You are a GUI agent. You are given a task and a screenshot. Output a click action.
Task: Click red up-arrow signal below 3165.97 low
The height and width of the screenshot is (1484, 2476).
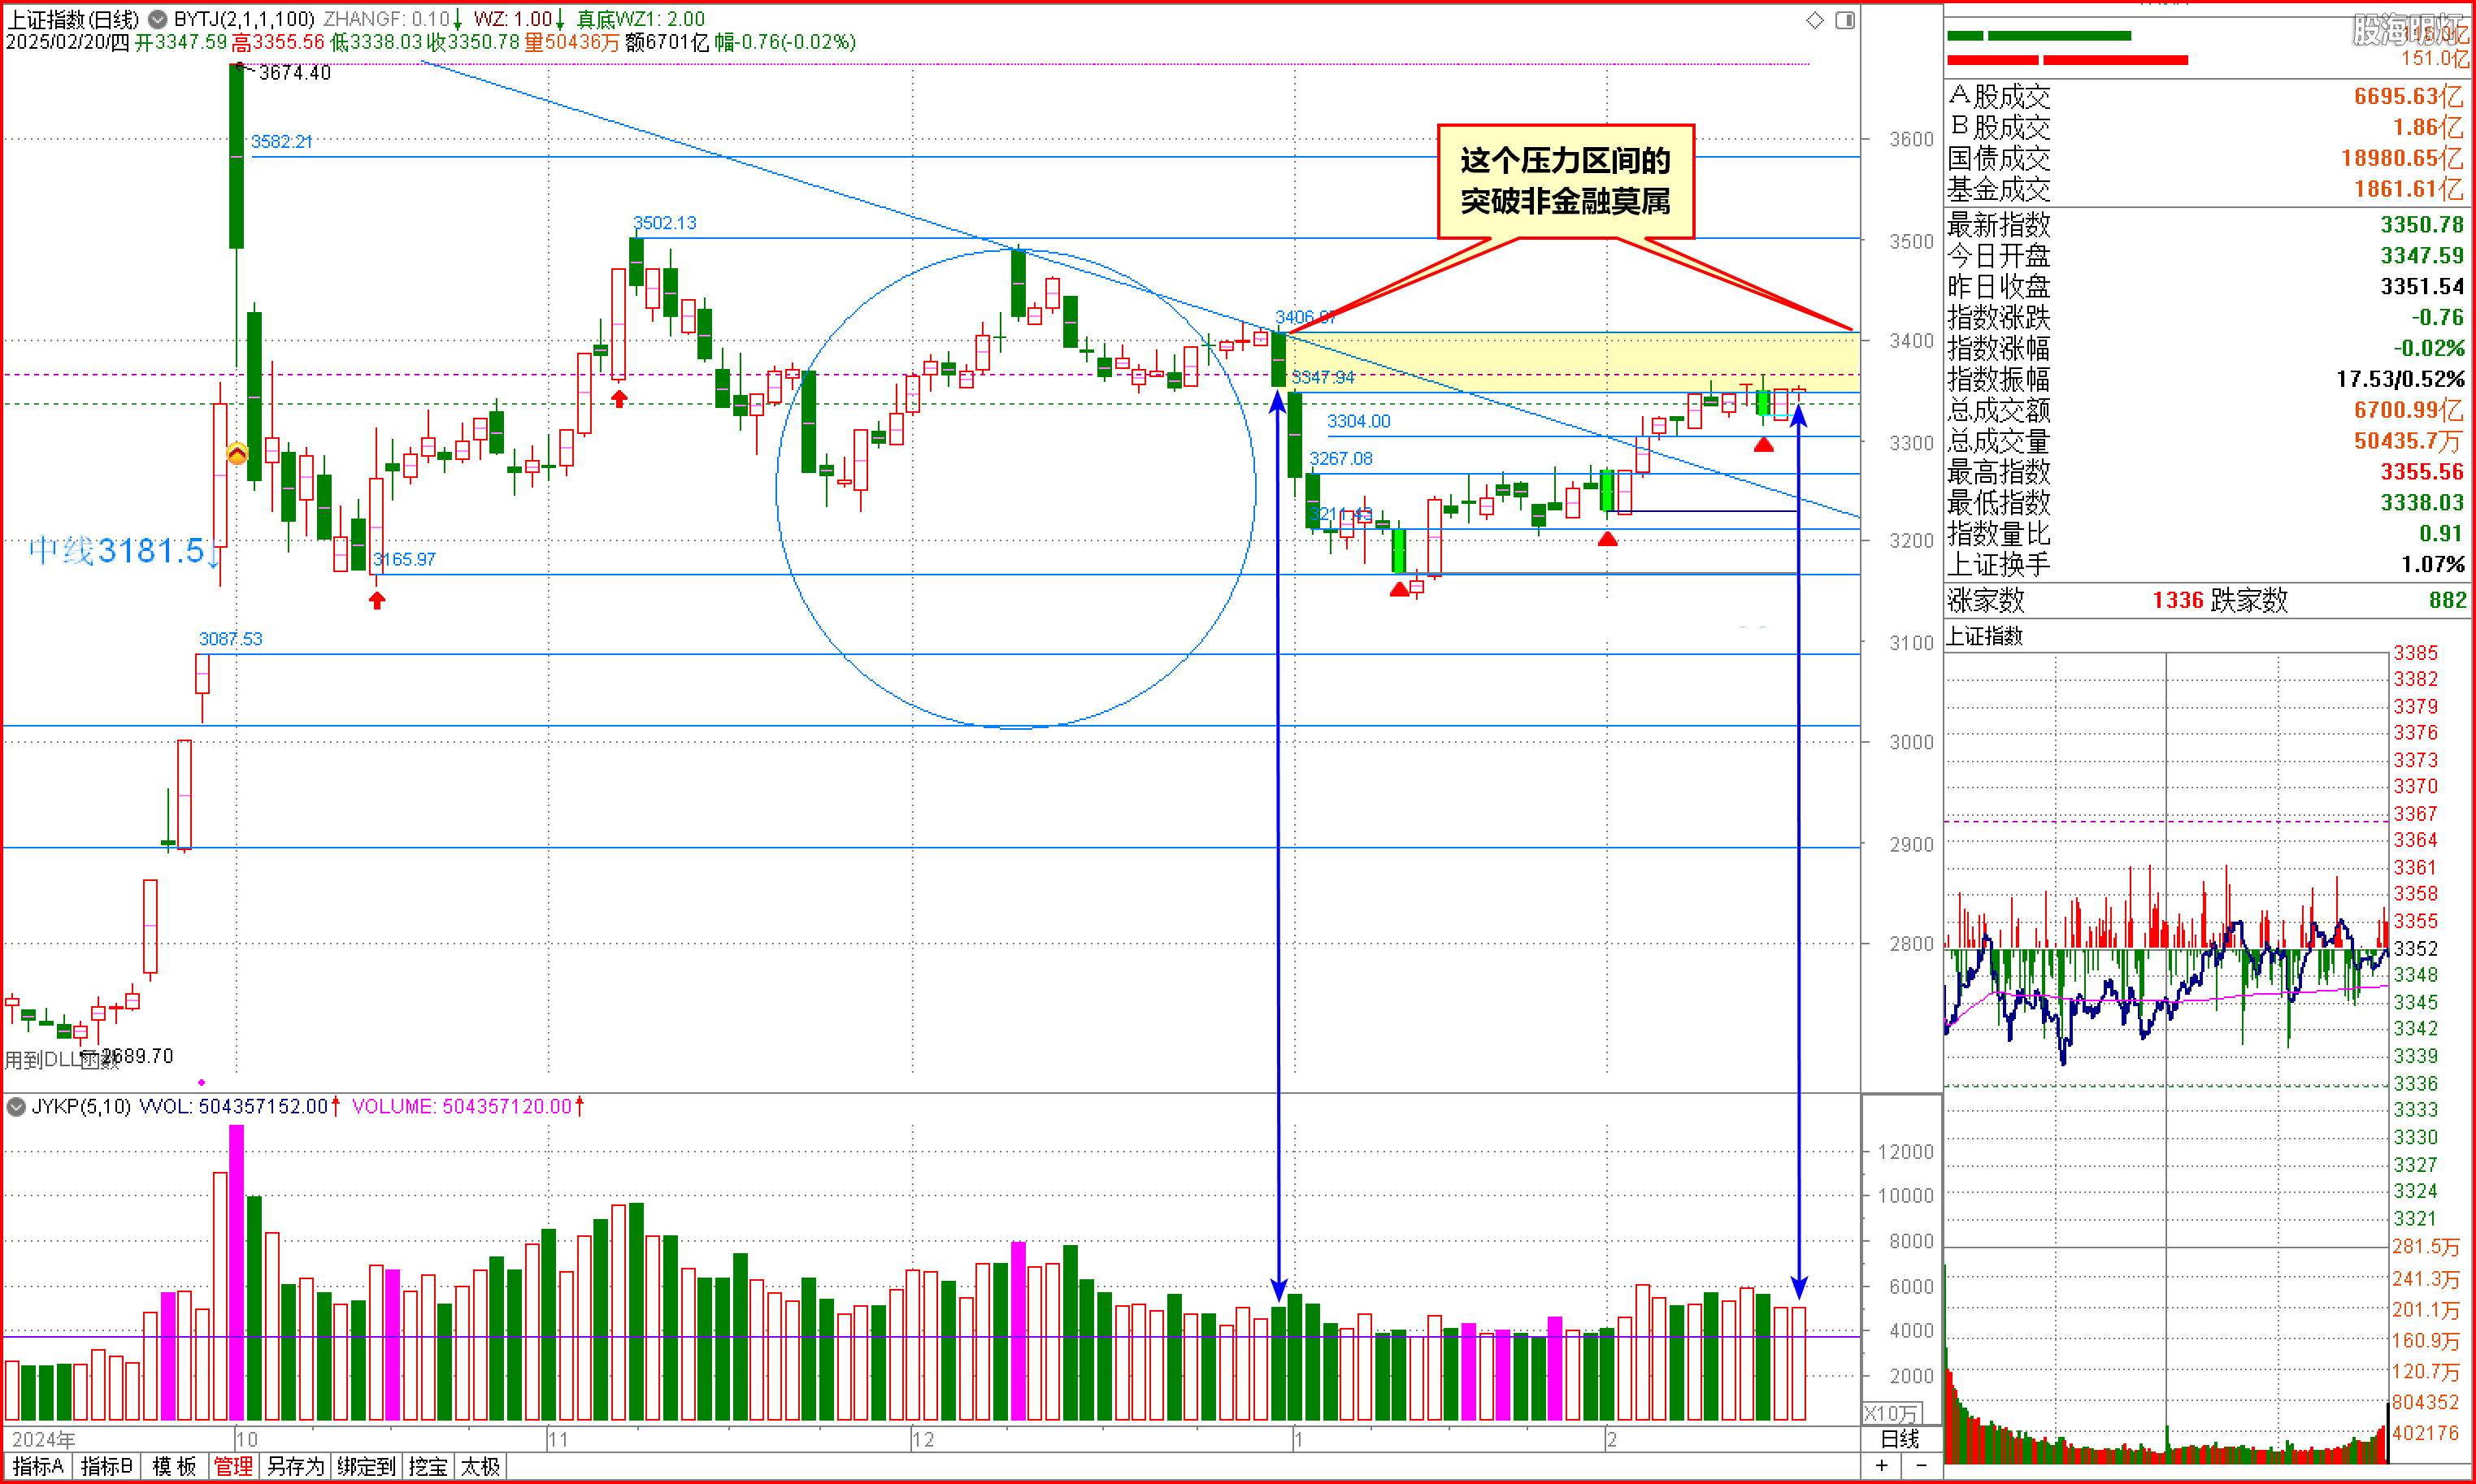pos(377,600)
